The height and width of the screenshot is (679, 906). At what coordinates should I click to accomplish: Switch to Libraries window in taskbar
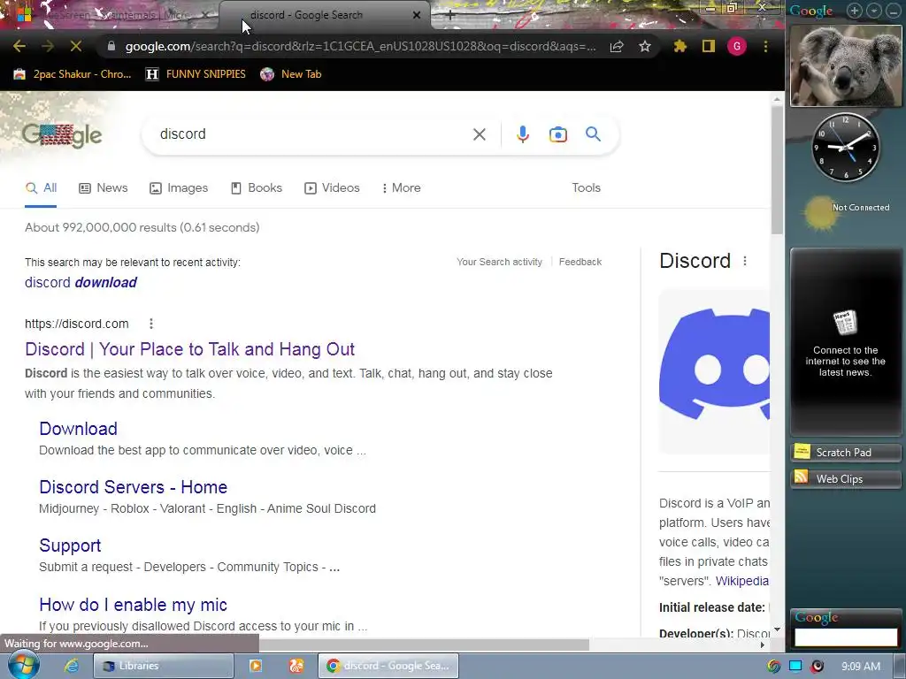[x=164, y=666]
